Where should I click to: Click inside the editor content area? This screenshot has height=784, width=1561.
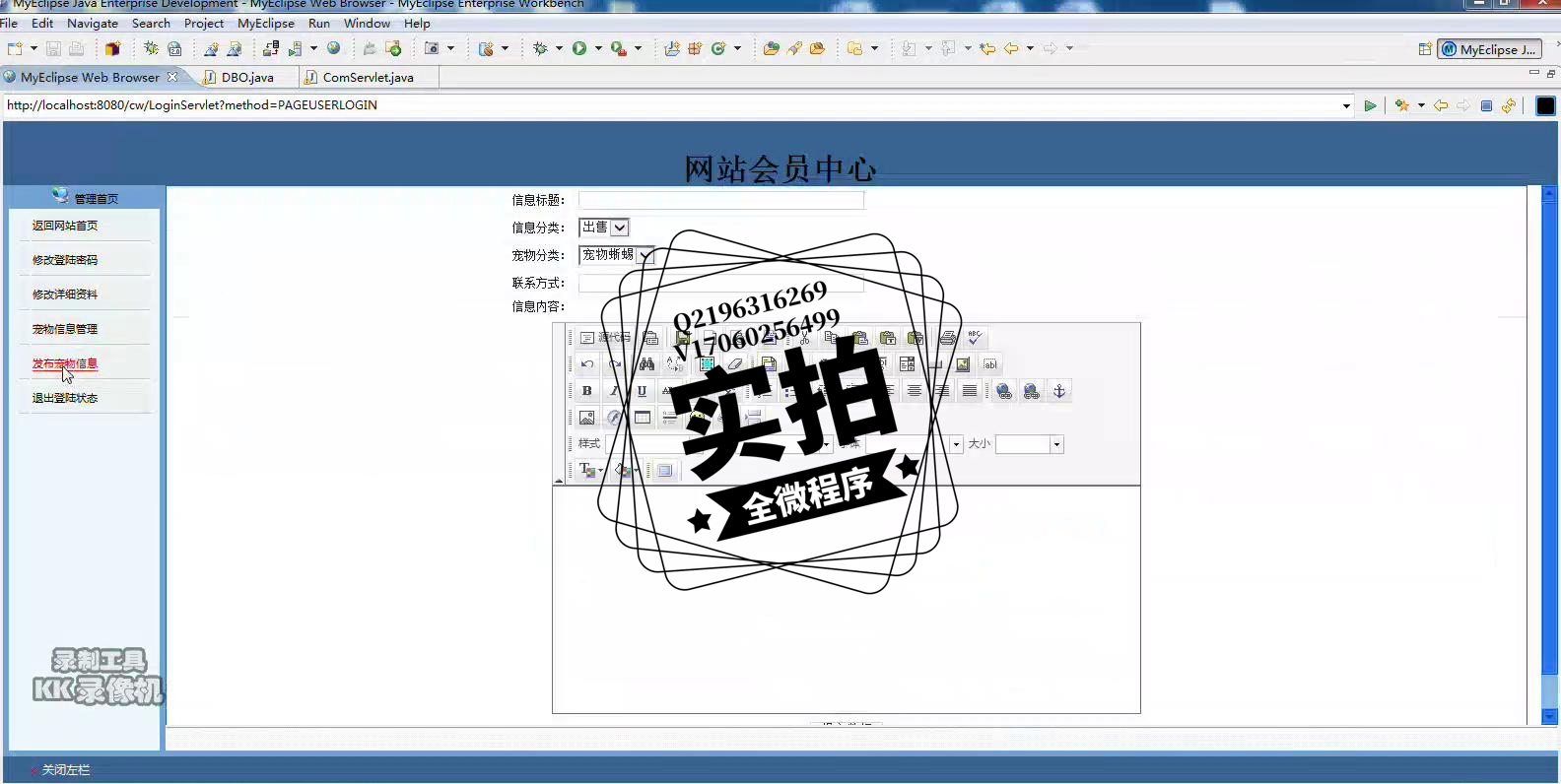[847, 599]
